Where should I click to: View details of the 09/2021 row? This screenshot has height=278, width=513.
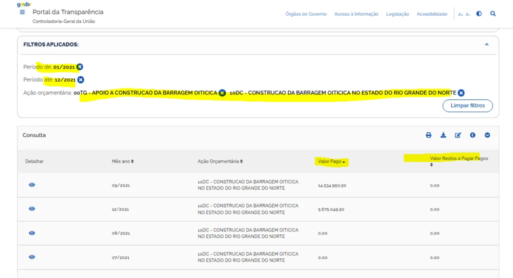(x=32, y=185)
